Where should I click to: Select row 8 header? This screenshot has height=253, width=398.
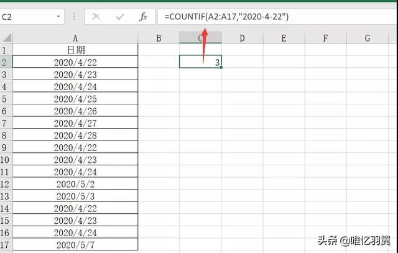click(6, 135)
